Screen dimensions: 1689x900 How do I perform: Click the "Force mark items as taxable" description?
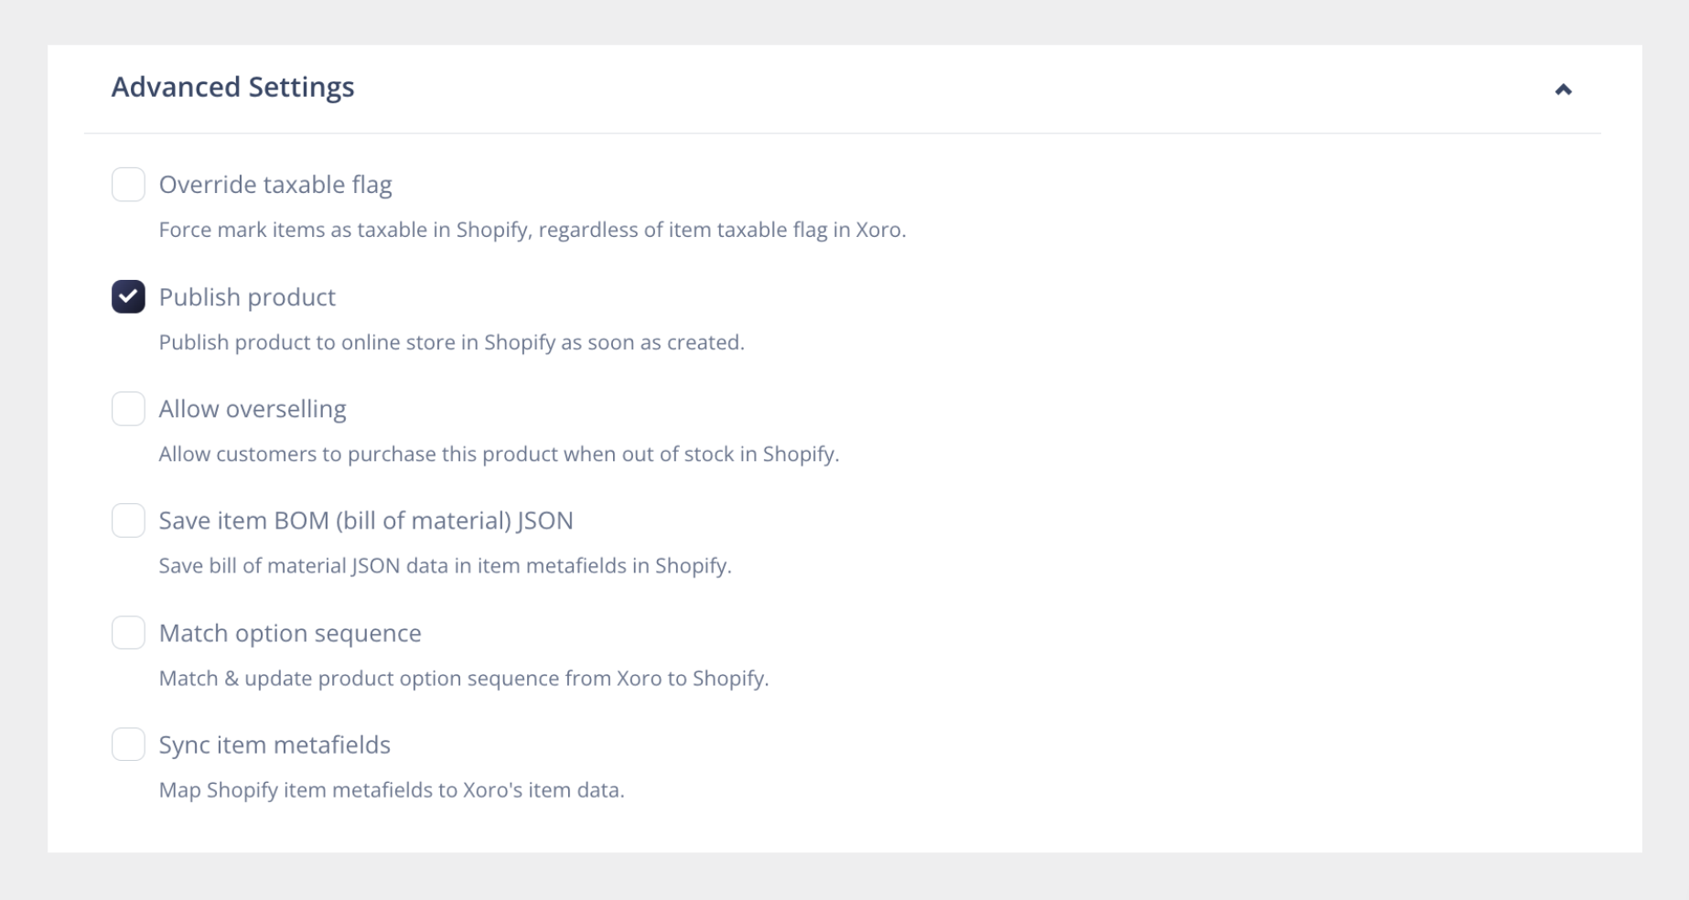tap(532, 230)
